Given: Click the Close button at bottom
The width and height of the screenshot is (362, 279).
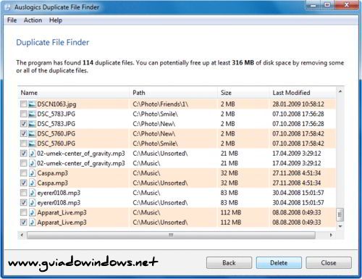Looking at the screenshot, I should (x=329, y=263).
